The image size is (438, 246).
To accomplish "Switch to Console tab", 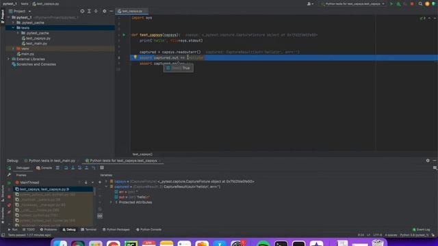I will pos(44,168).
